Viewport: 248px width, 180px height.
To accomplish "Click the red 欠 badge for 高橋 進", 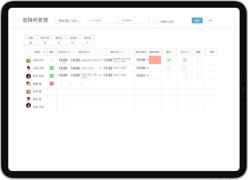I will pos(51,84).
